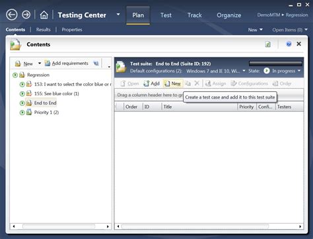Click the tree pane left scroll arrow
This screenshot has width=313, height=239.
[14, 226]
